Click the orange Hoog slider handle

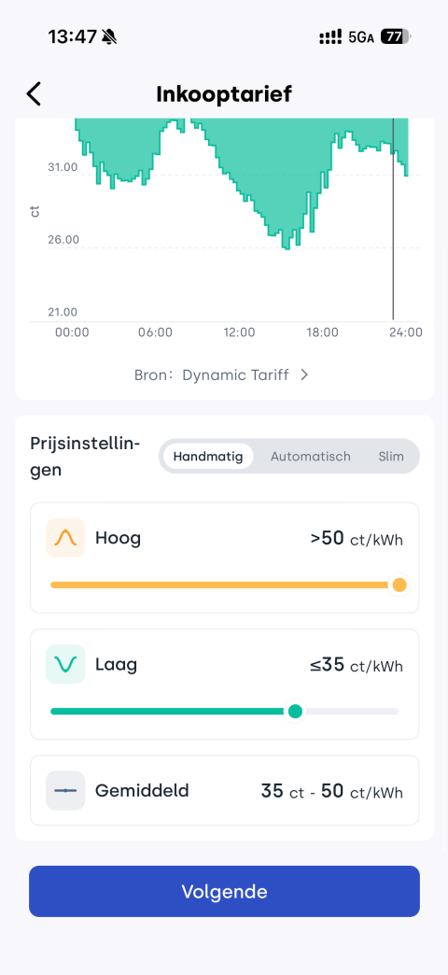[399, 586]
